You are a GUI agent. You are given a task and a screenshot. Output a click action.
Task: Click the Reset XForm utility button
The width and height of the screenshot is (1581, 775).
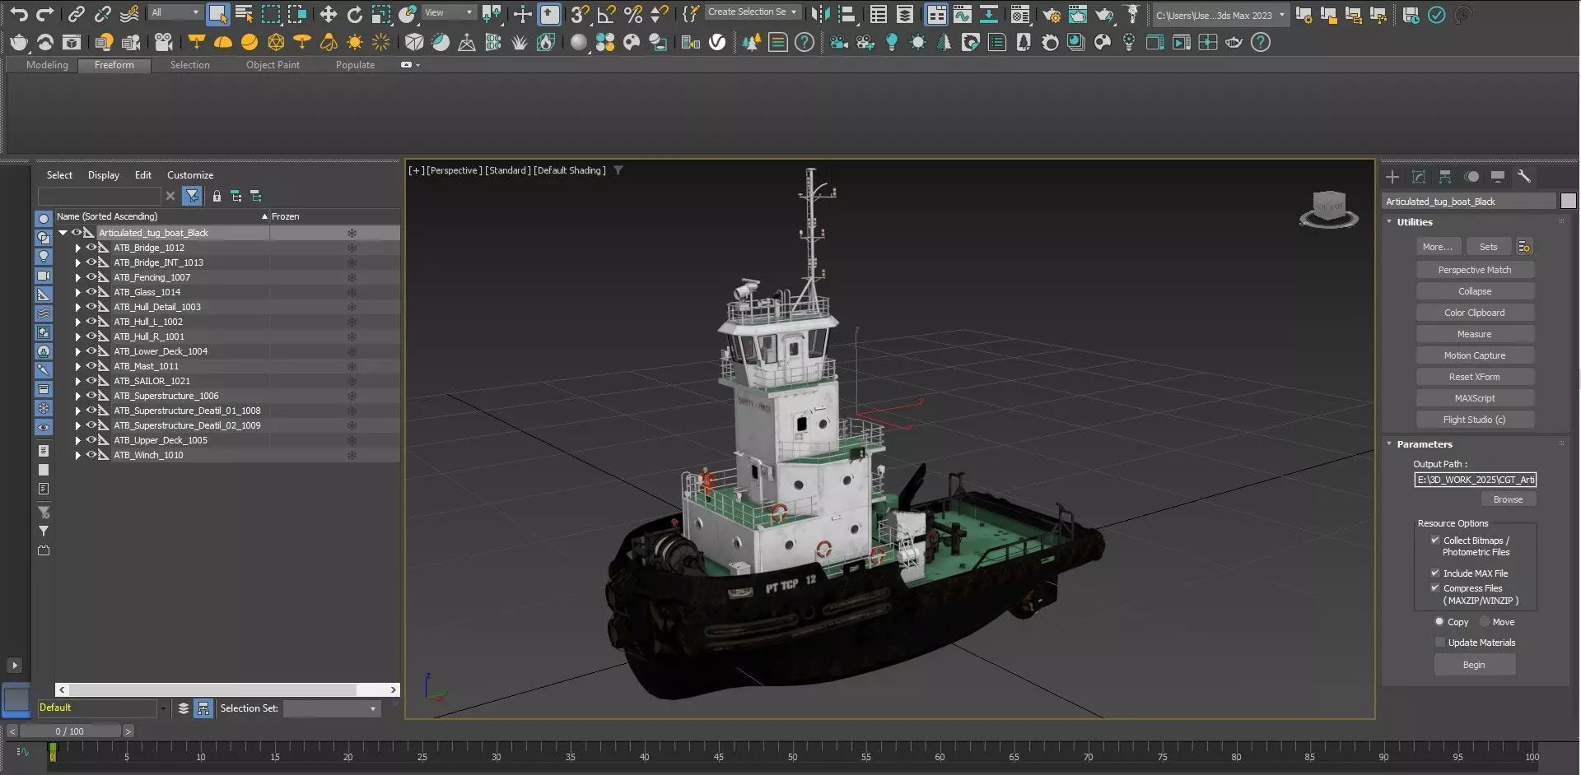1475,377
